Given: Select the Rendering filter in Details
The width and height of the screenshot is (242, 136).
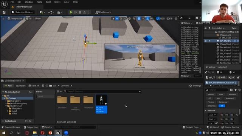Looking at the screenshot, I should point(223,102).
